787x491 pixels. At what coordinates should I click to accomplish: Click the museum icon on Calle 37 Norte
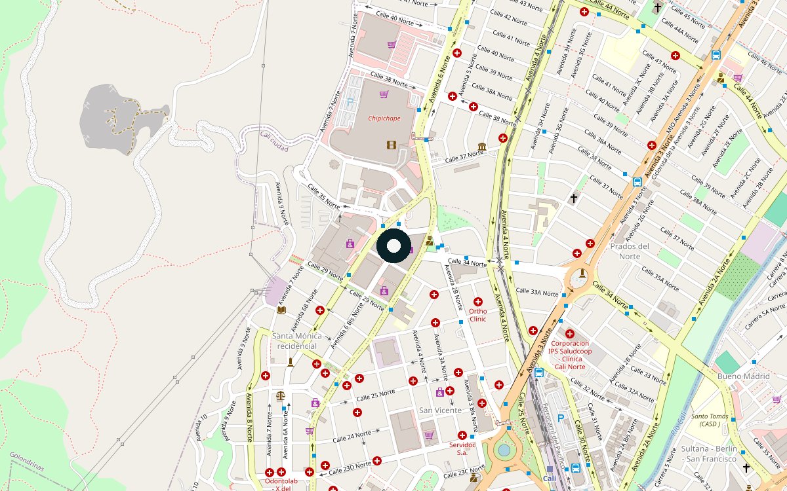tap(482, 147)
